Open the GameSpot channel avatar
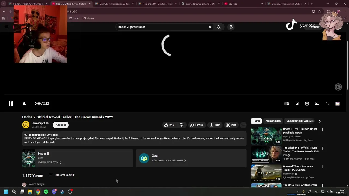349x196 pixels. (26, 125)
